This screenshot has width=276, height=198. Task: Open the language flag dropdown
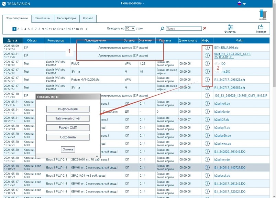[242, 3]
